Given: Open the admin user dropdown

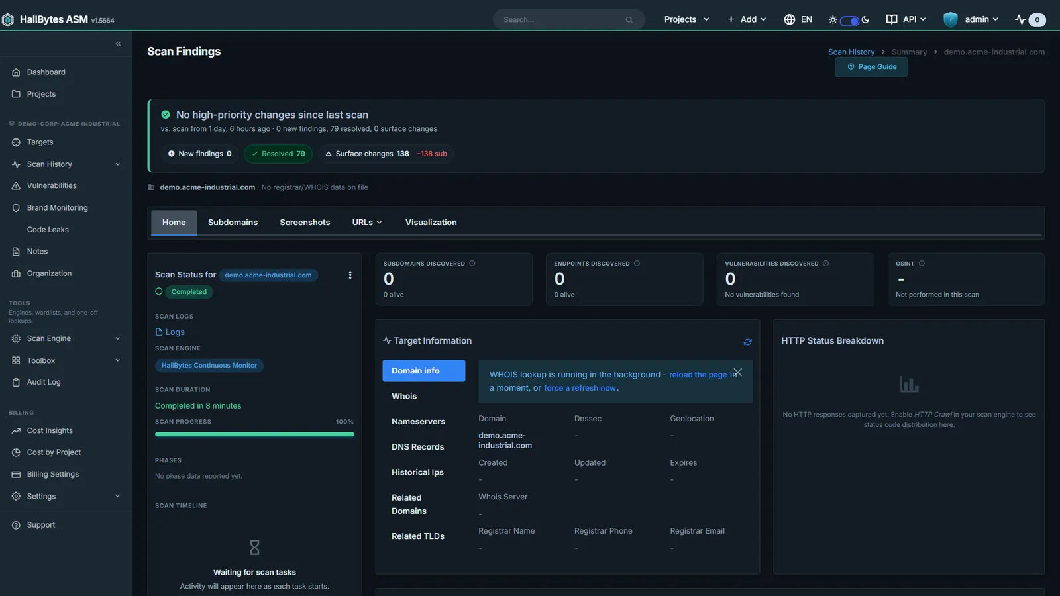Looking at the screenshot, I should [971, 19].
